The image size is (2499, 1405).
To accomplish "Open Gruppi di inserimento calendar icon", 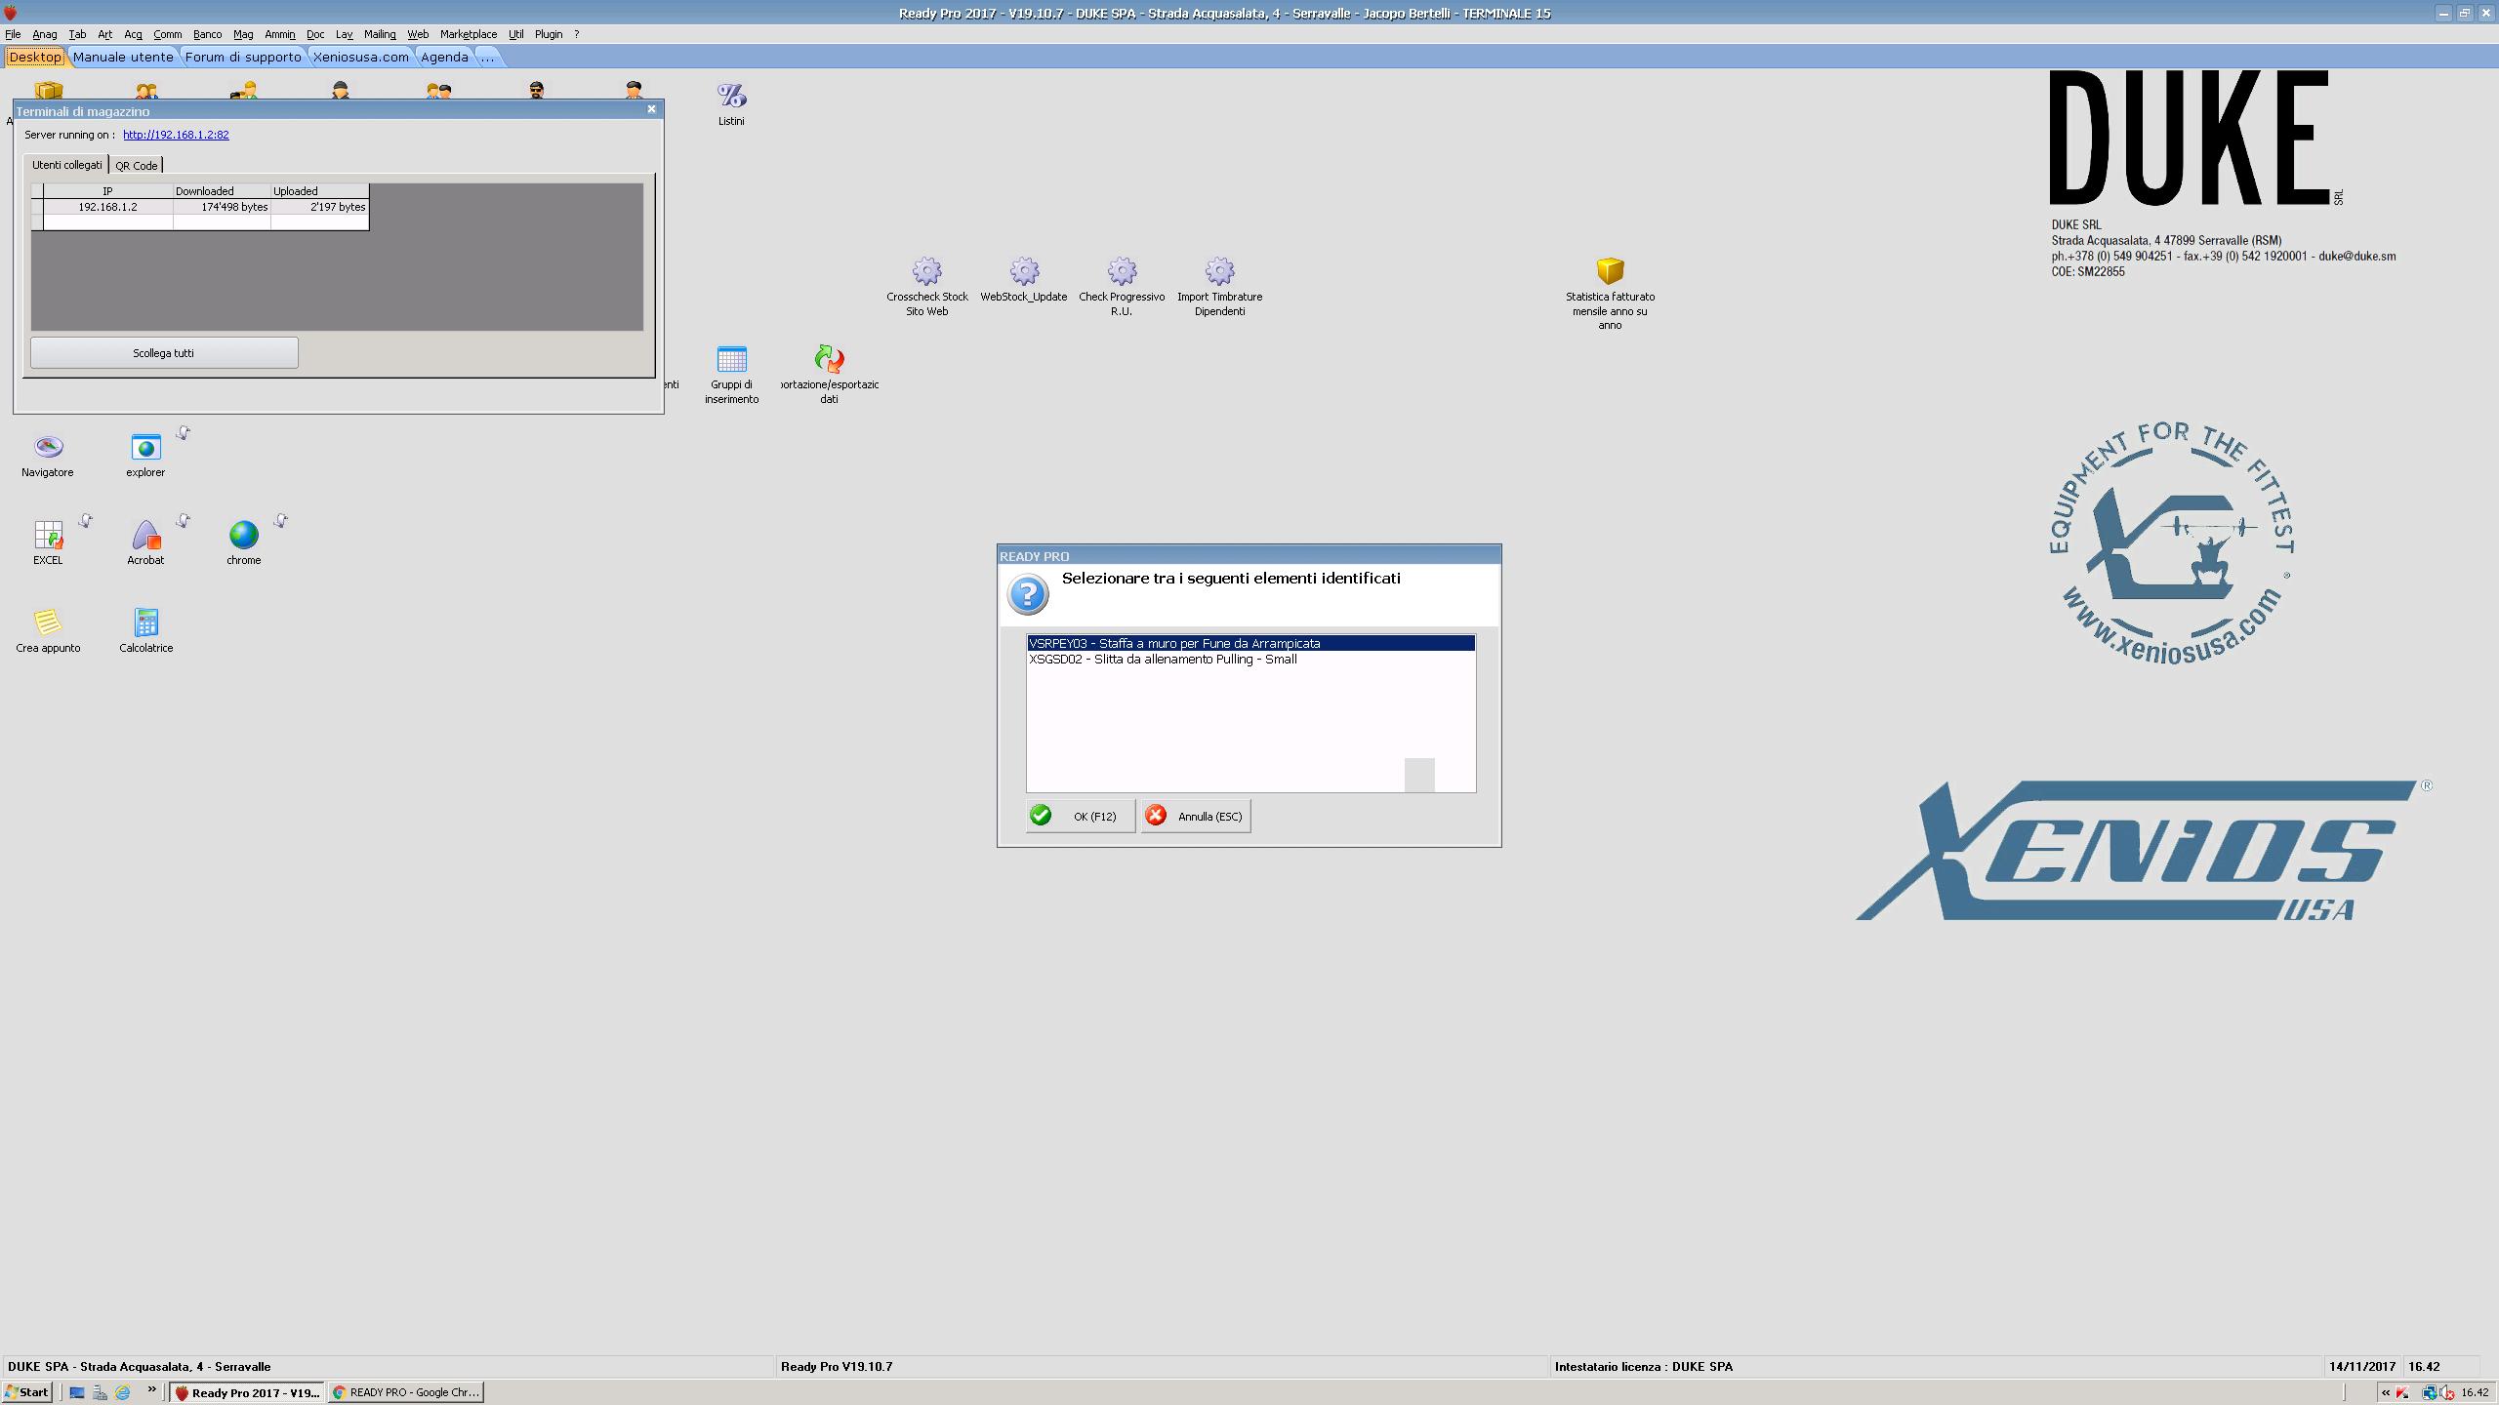I will (731, 359).
